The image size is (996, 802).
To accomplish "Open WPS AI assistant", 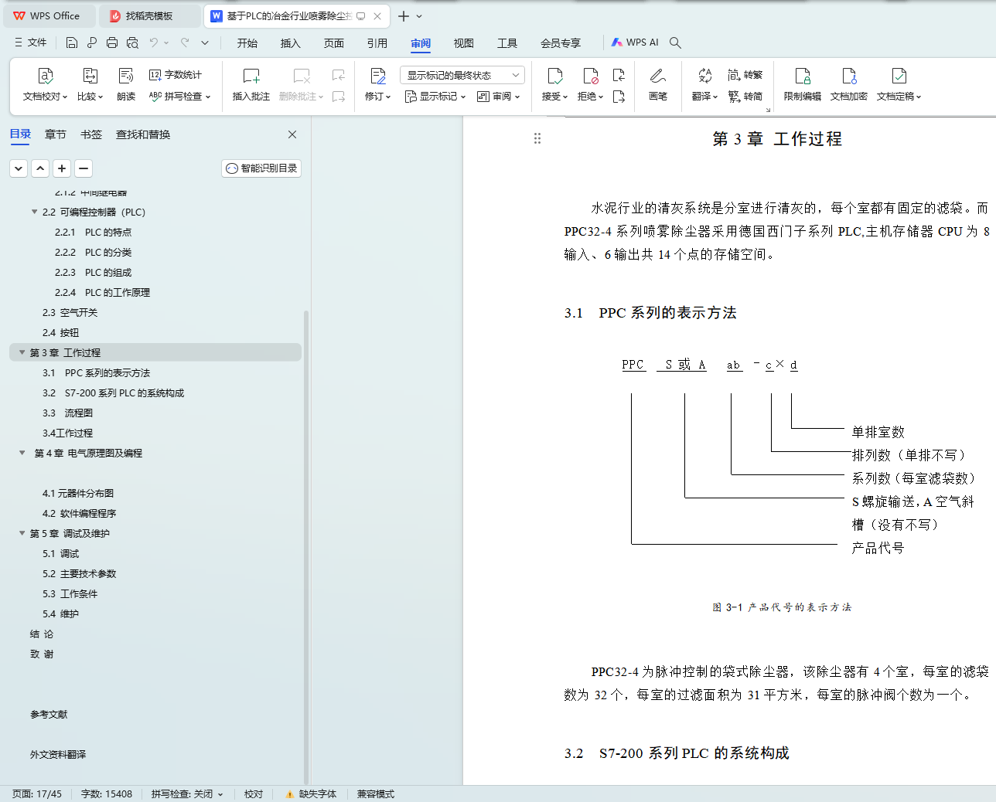I will (635, 42).
